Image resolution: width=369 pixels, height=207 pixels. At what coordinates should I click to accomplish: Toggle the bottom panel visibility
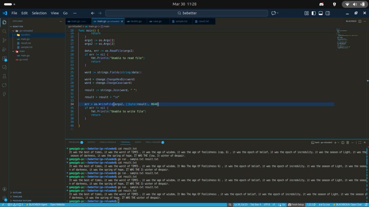coord(320,13)
